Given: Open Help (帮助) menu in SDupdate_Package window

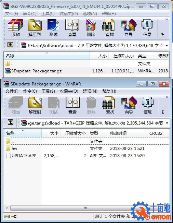Looking at the screenshot, I should [109, 91].
